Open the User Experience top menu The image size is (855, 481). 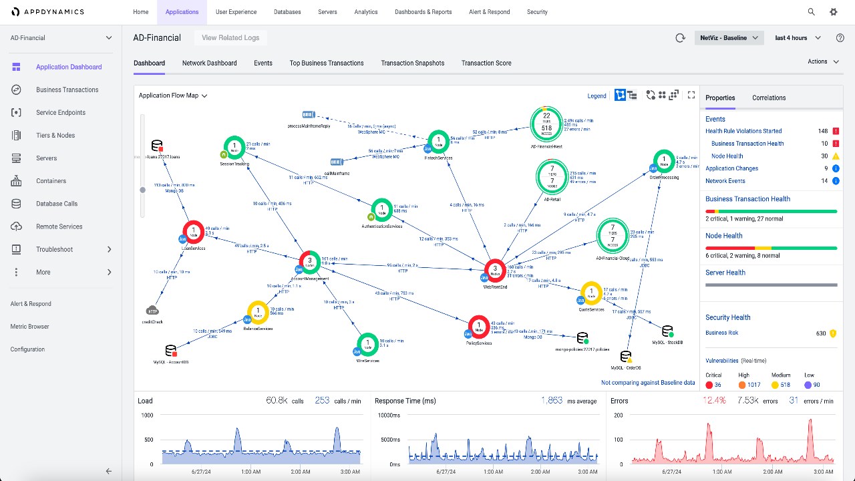point(236,12)
